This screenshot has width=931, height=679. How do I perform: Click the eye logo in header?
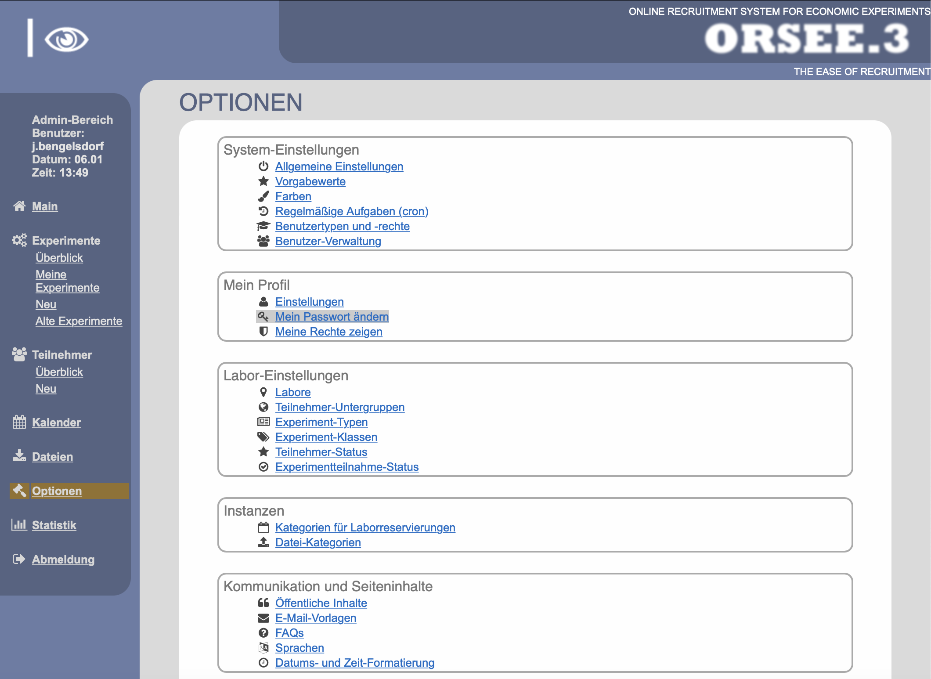66,40
